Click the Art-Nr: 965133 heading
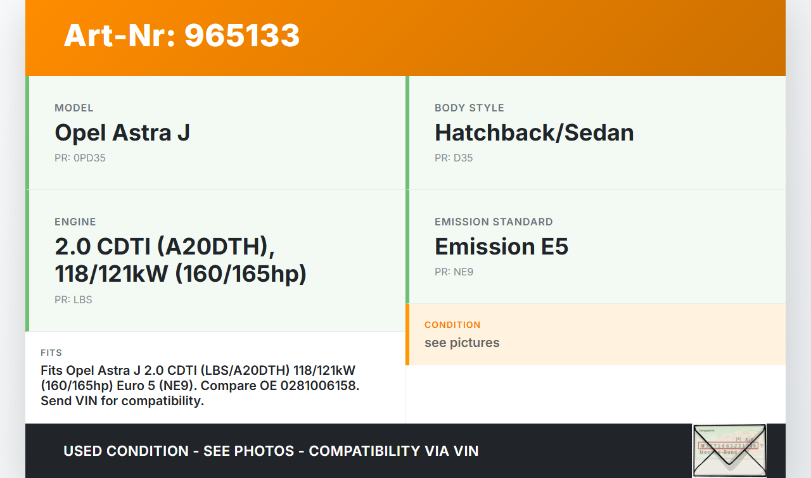Screen dimensions: 811x478 click(x=181, y=35)
